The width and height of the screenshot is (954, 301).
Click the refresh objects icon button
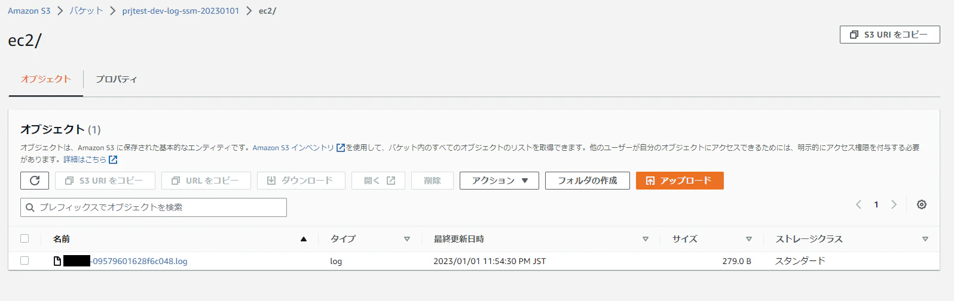pos(35,181)
